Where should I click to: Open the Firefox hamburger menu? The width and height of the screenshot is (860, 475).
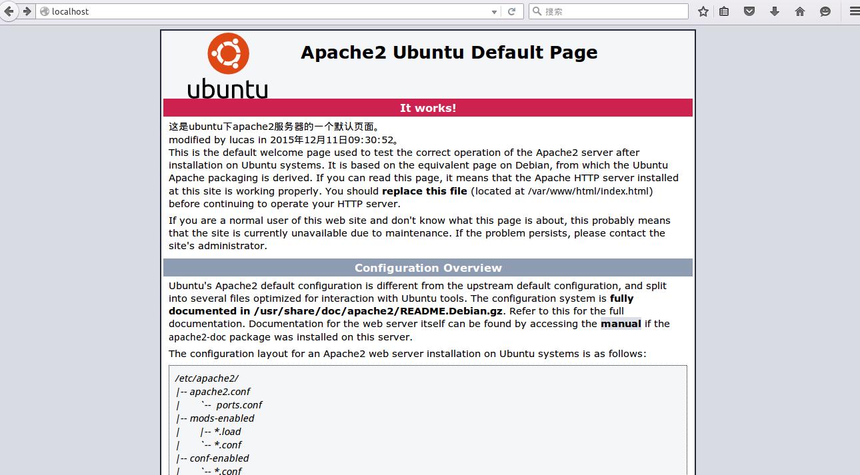854,11
